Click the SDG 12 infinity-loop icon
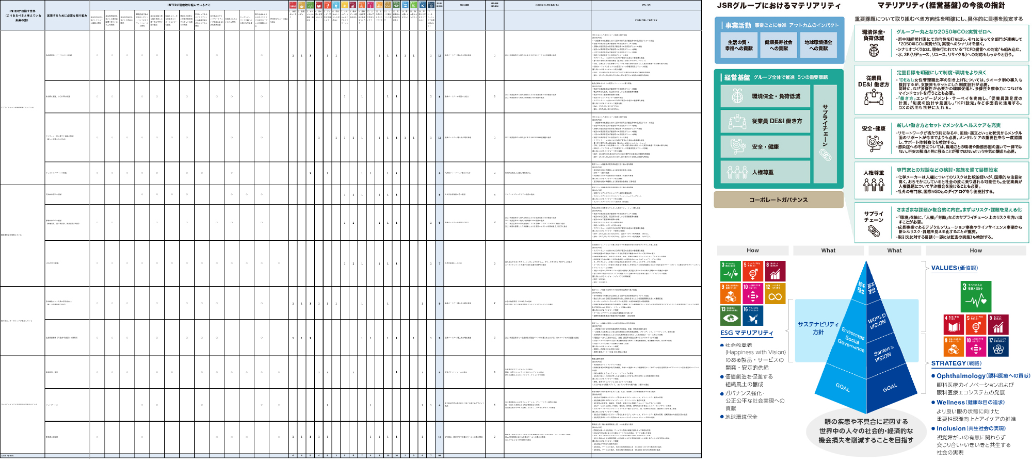This screenshot has width=1032, height=464. click(775, 293)
